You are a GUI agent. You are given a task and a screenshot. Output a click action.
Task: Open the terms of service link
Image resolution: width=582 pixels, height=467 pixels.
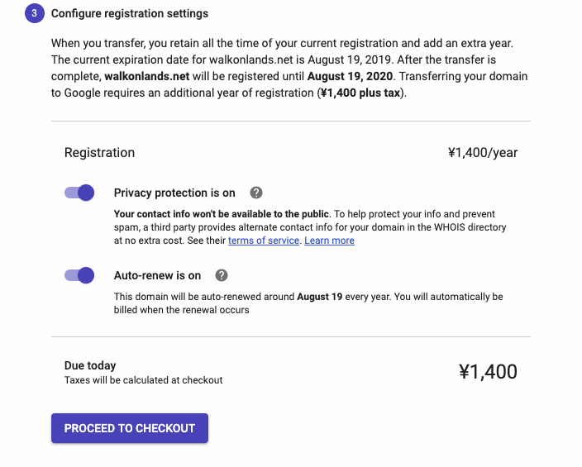pos(264,241)
